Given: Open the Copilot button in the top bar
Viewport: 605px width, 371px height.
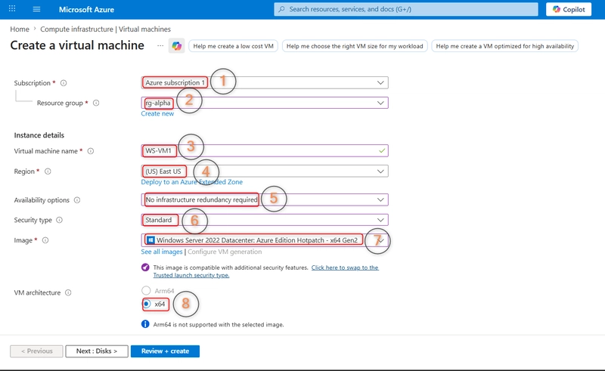Looking at the screenshot, I should [x=569, y=9].
